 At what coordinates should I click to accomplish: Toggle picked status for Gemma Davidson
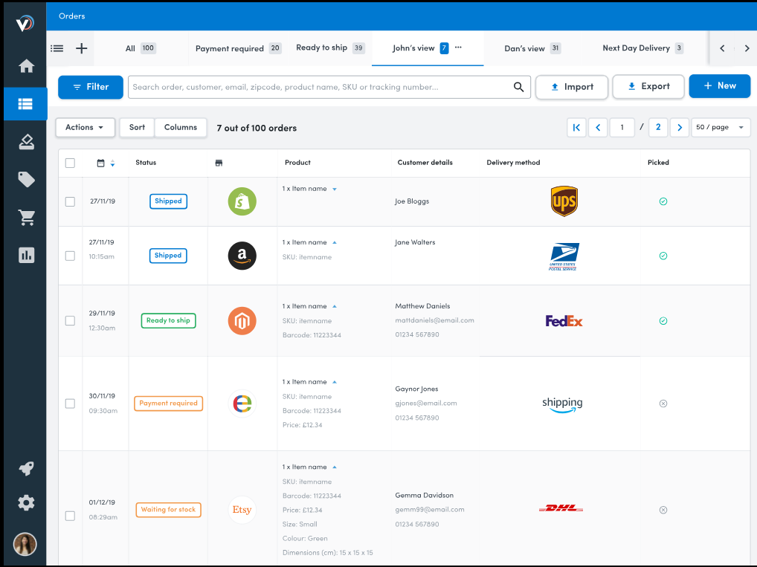point(663,510)
